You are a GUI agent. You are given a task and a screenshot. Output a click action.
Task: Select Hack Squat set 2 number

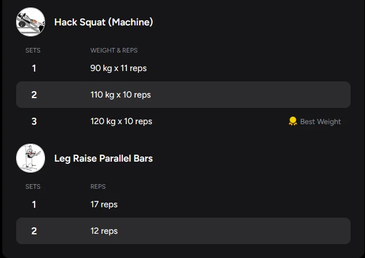(34, 95)
